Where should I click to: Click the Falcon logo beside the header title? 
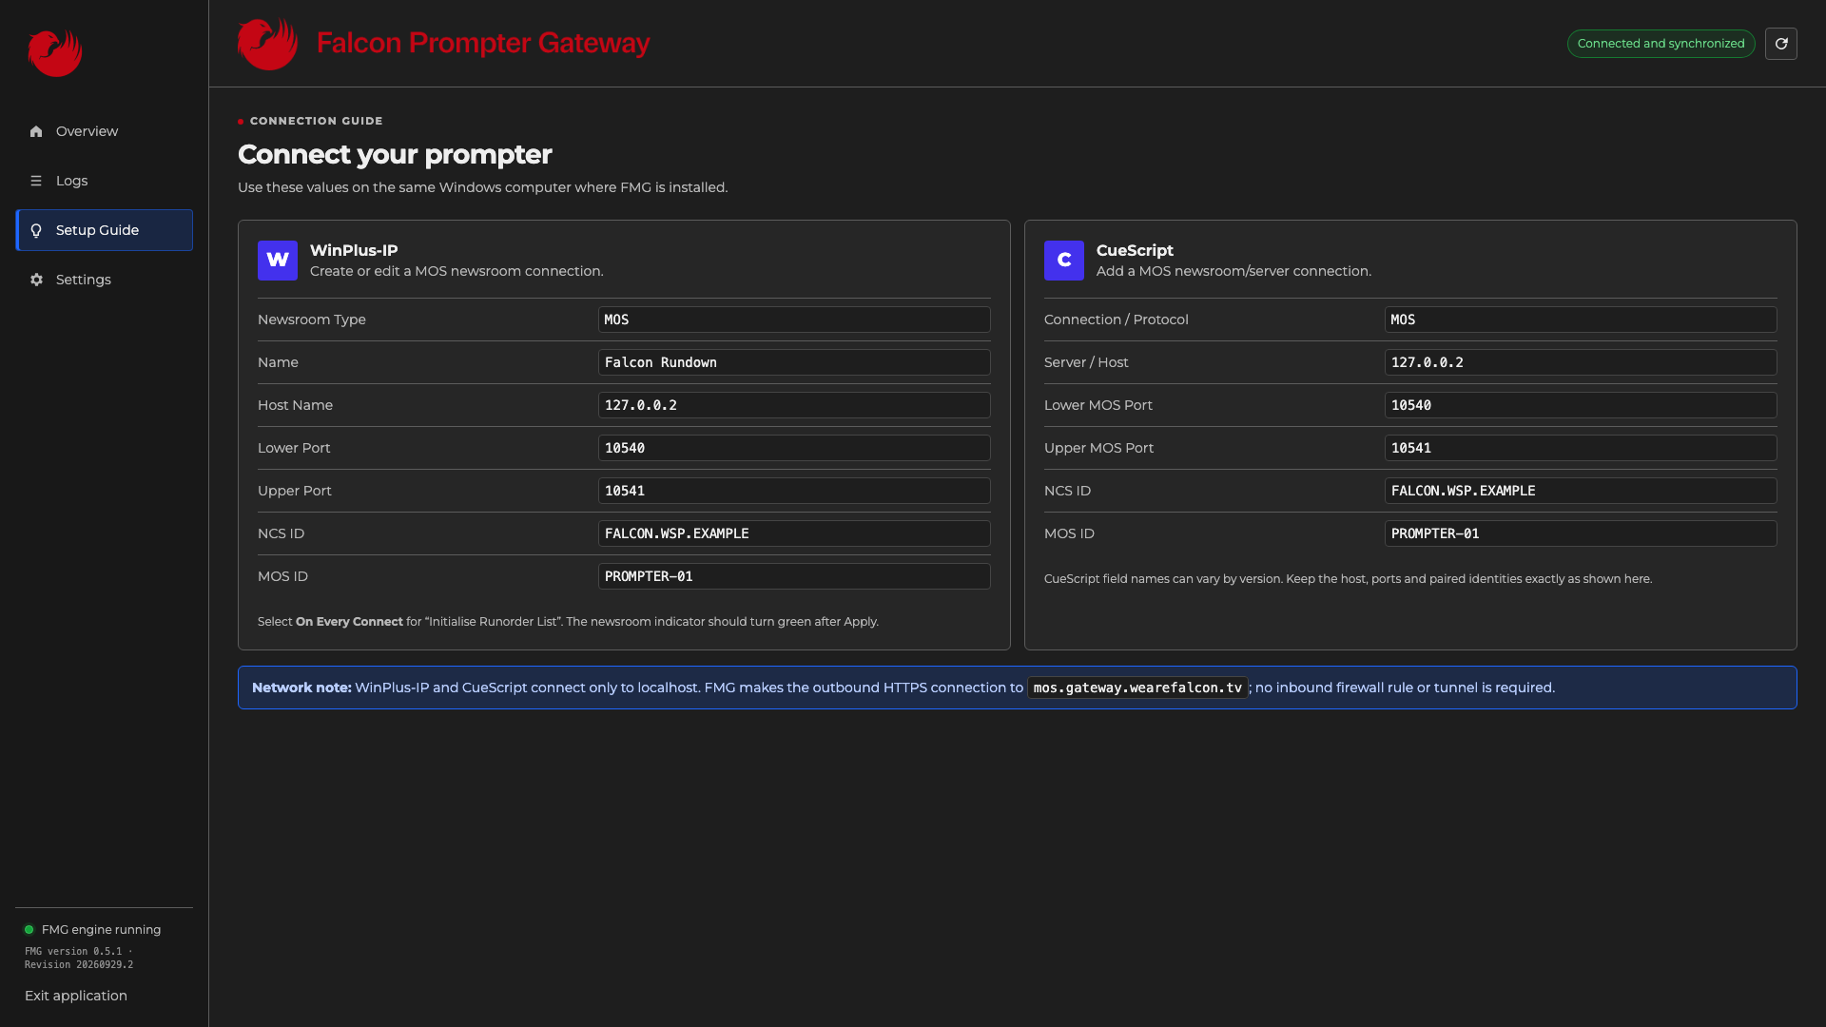click(267, 44)
